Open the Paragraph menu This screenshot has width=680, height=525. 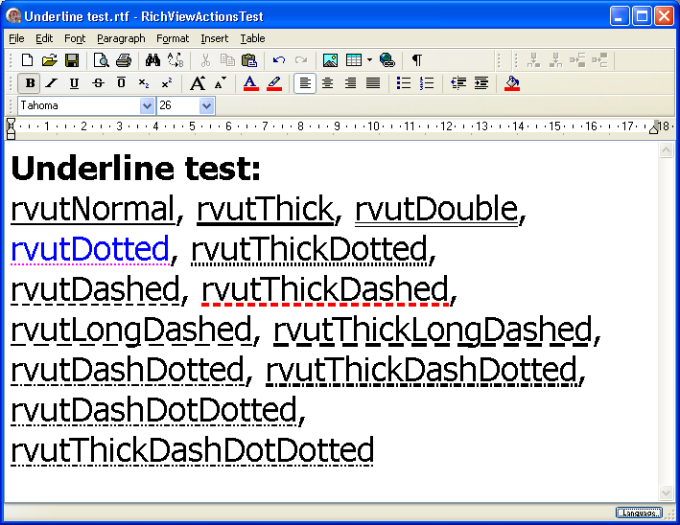[121, 38]
